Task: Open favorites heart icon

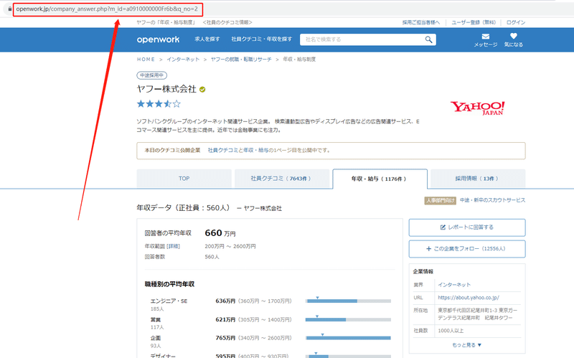Action: 513,36
